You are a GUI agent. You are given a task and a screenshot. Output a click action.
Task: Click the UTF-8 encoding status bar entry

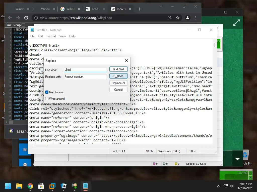pyautogui.click(x=192, y=151)
